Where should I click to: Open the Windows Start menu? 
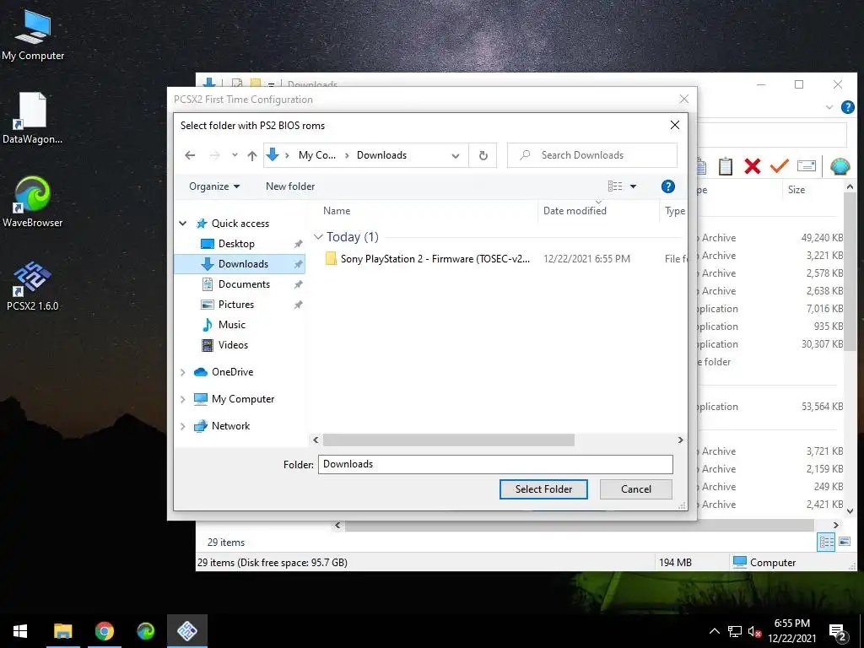tap(20, 631)
